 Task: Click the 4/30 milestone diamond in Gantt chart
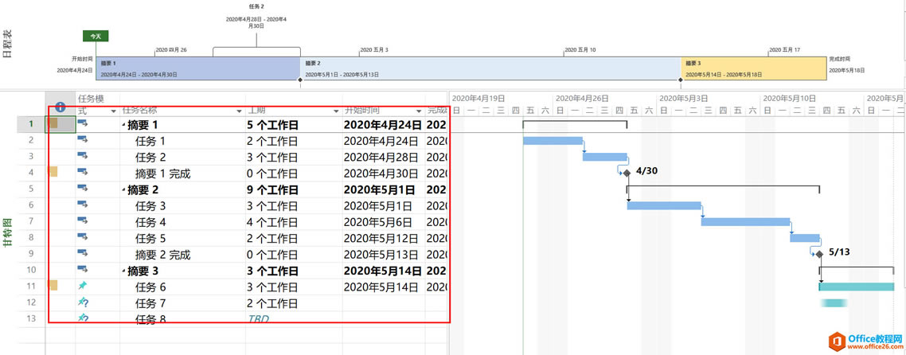coord(627,173)
